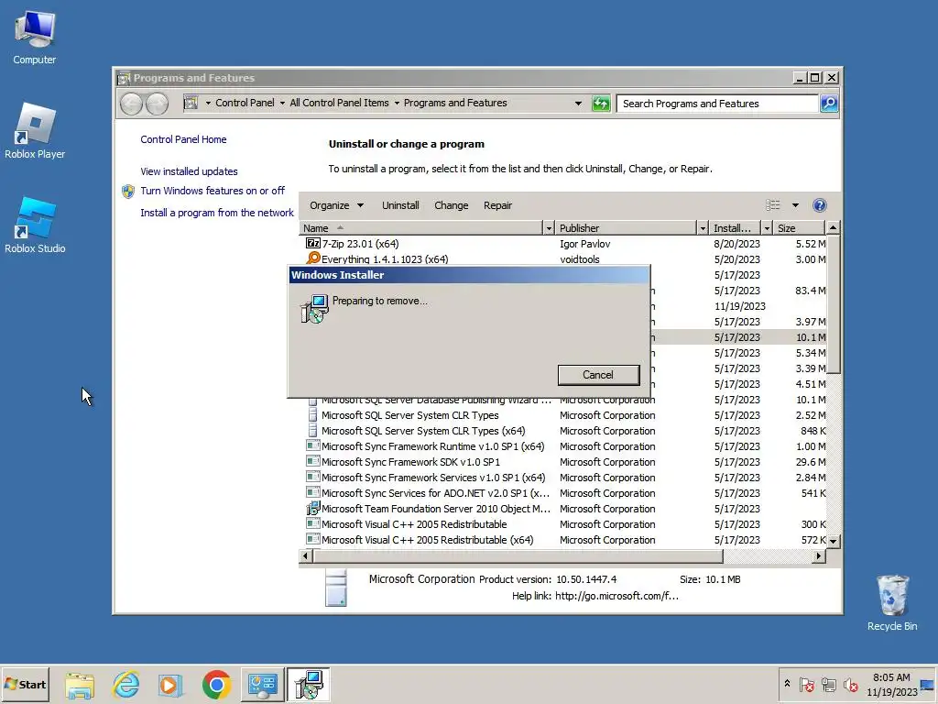Open the help question mark icon
The height and width of the screenshot is (704, 938).
[820, 205]
